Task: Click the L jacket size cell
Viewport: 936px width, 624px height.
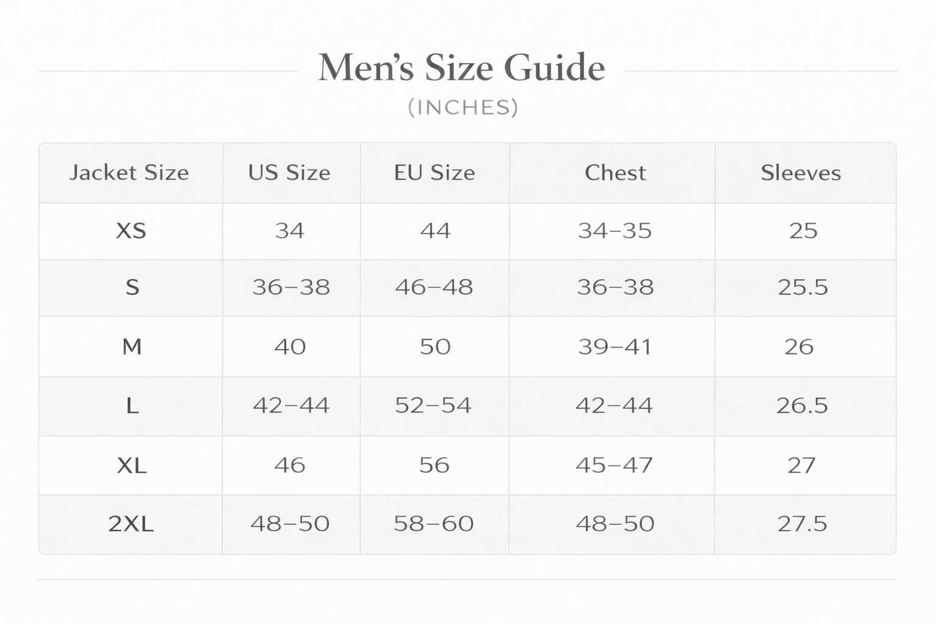Action: coord(132,405)
